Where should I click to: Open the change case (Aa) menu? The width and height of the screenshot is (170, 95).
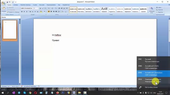(38, 12)
